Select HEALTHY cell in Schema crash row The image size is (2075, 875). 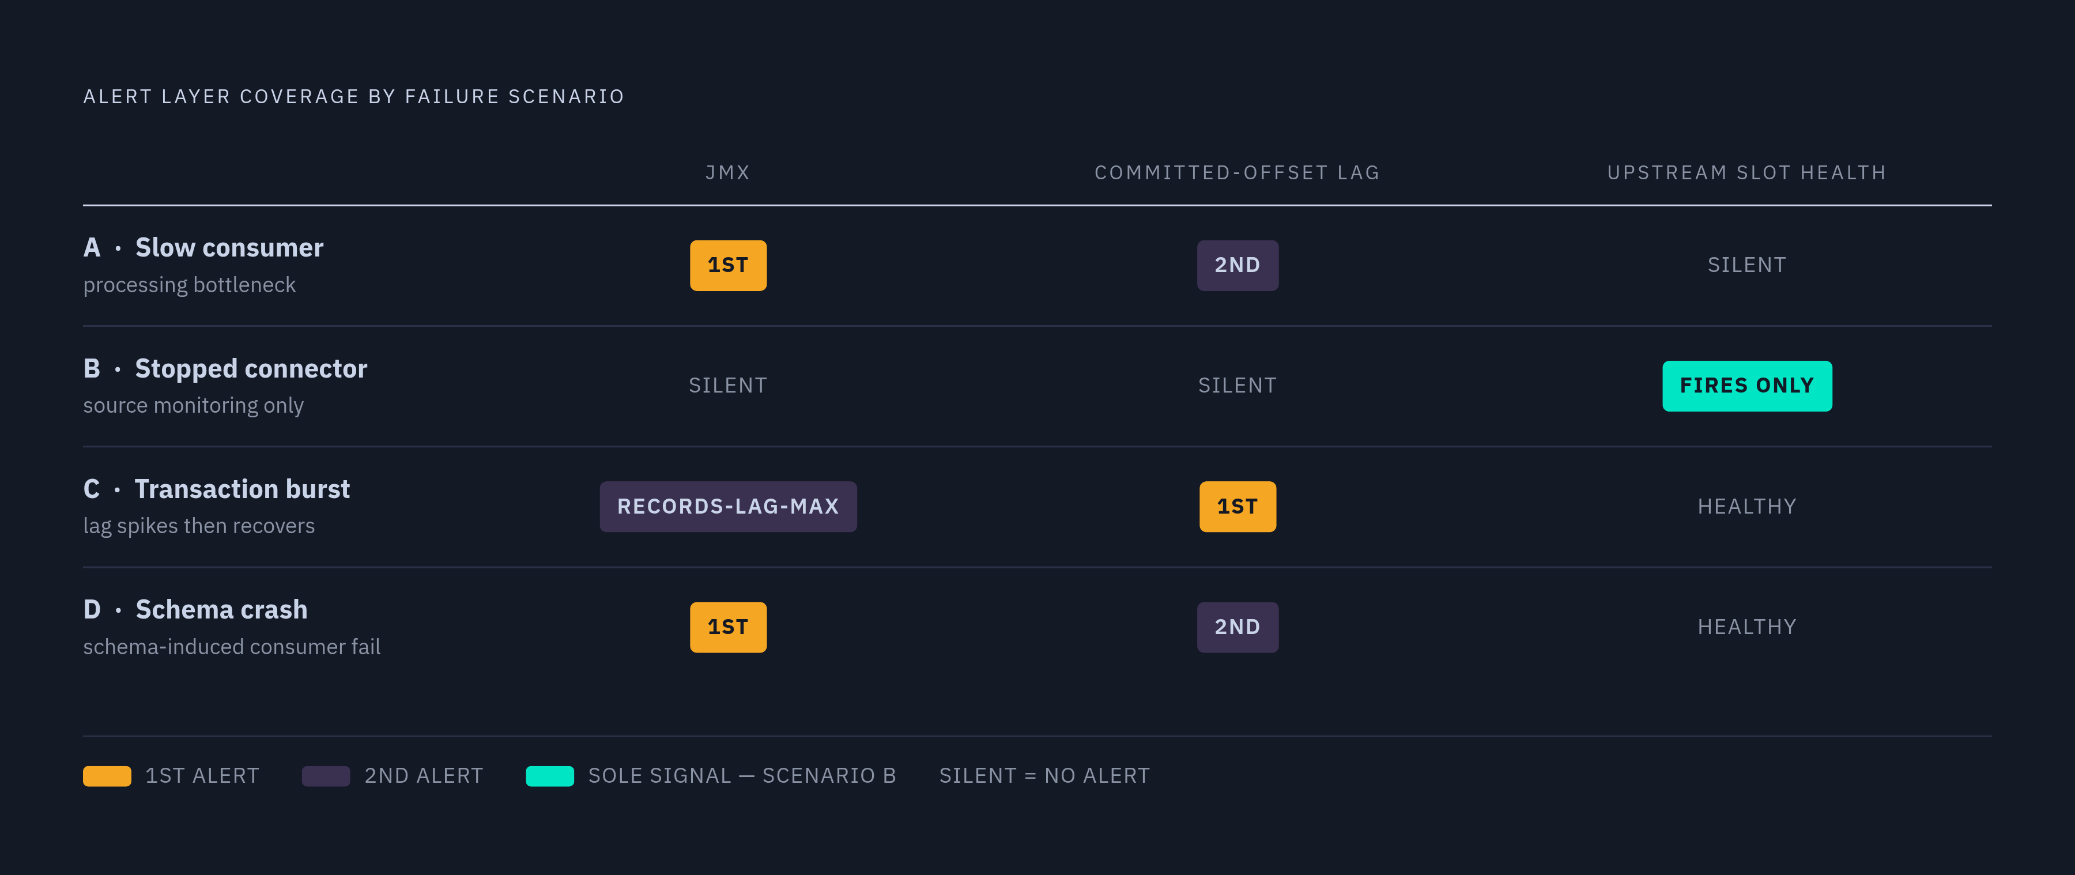[1747, 627]
